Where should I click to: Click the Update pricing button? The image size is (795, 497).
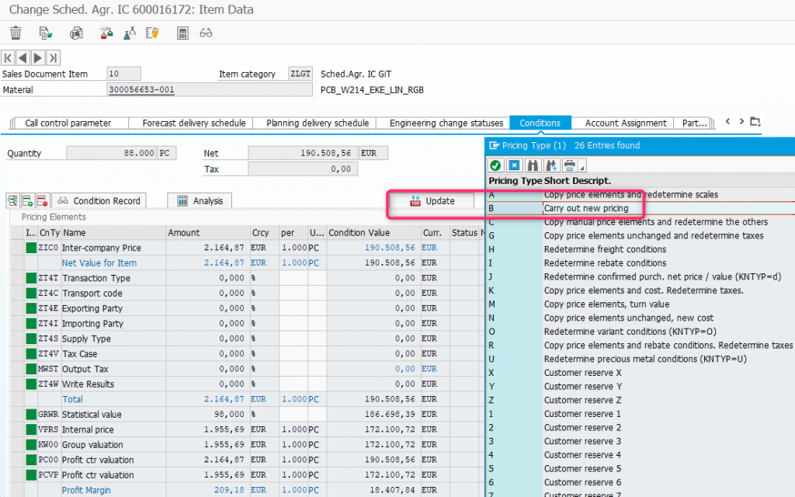(x=432, y=200)
